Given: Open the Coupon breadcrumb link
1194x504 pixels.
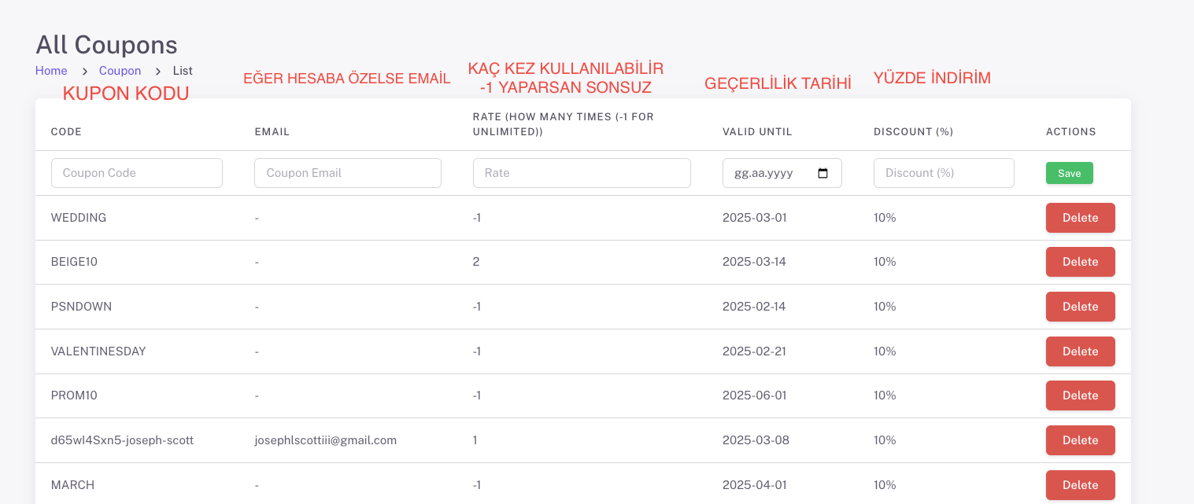Looking at the screenshot, I should pos(120,71).
